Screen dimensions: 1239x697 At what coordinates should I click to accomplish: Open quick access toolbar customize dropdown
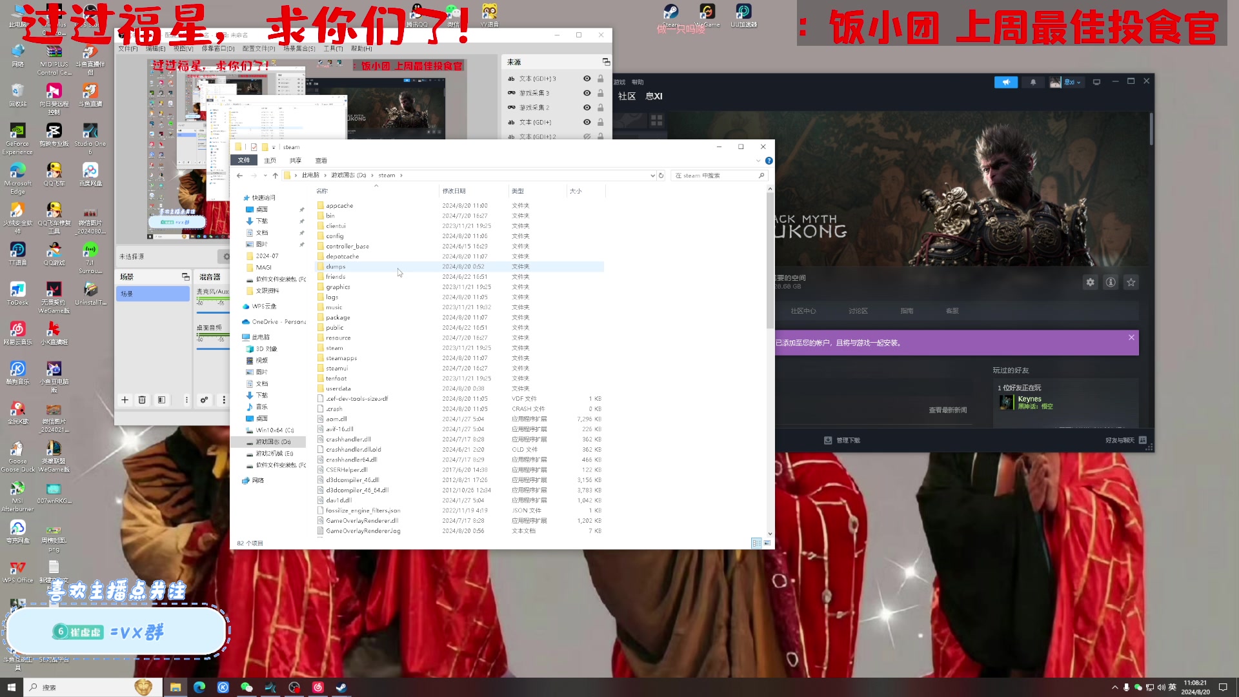click(274, 147)
